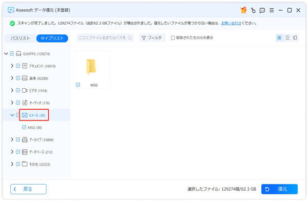Expand the オーディオ category

[12, 103]
